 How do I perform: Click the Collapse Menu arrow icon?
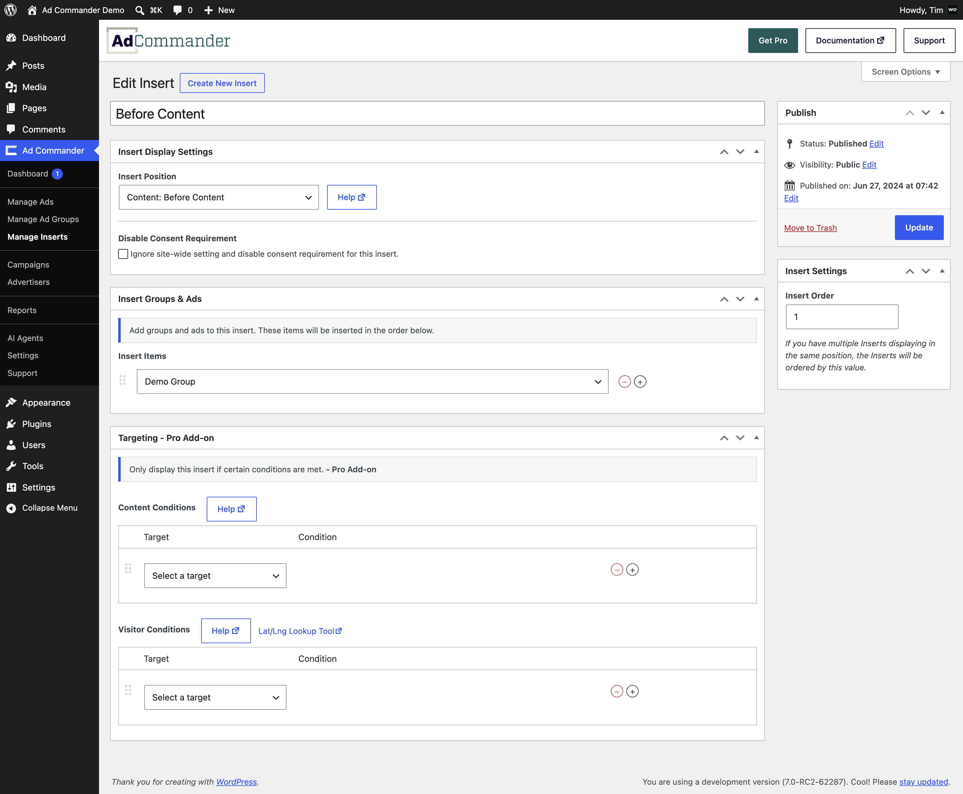click(x=11, y=508)
